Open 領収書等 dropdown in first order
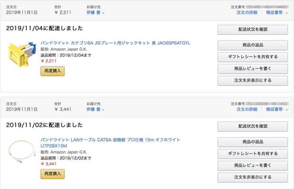The width and height of the screenshot is (294, 189). [277, 13]
